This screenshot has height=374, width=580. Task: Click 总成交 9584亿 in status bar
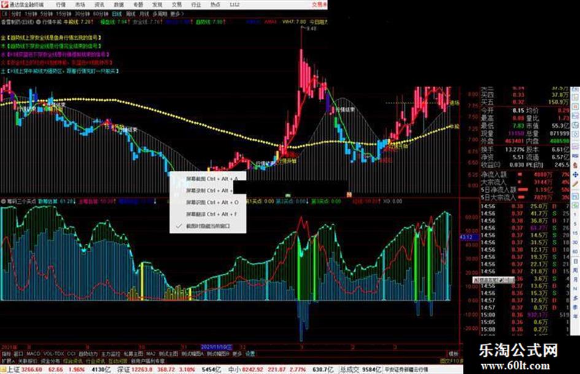361,370
